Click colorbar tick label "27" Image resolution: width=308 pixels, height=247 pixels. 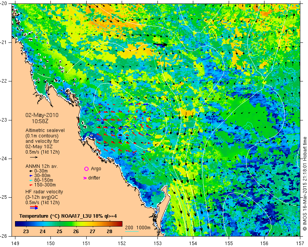pos(92,232)
